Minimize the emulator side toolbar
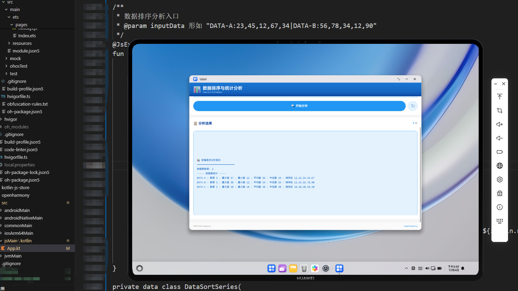518x291 pixels. (496, 84)
